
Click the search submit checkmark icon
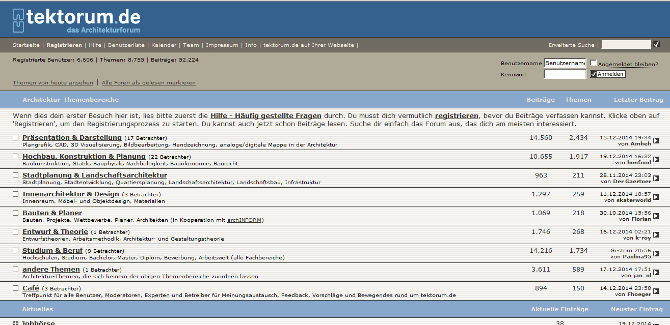point(656,44)
